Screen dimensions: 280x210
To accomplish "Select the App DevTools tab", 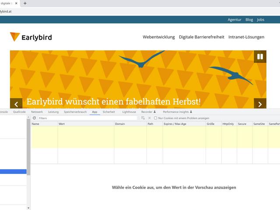I will pos(94,112).
